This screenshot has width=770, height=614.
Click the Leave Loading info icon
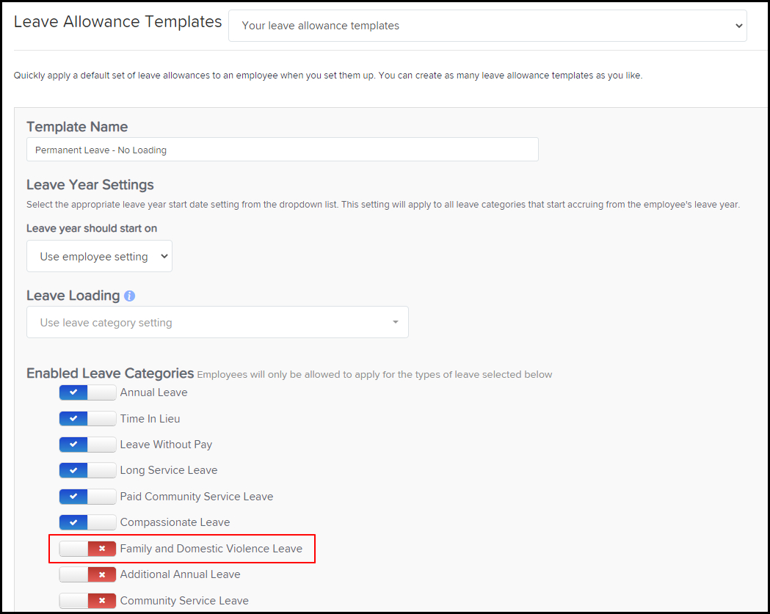tap(129, 296)
